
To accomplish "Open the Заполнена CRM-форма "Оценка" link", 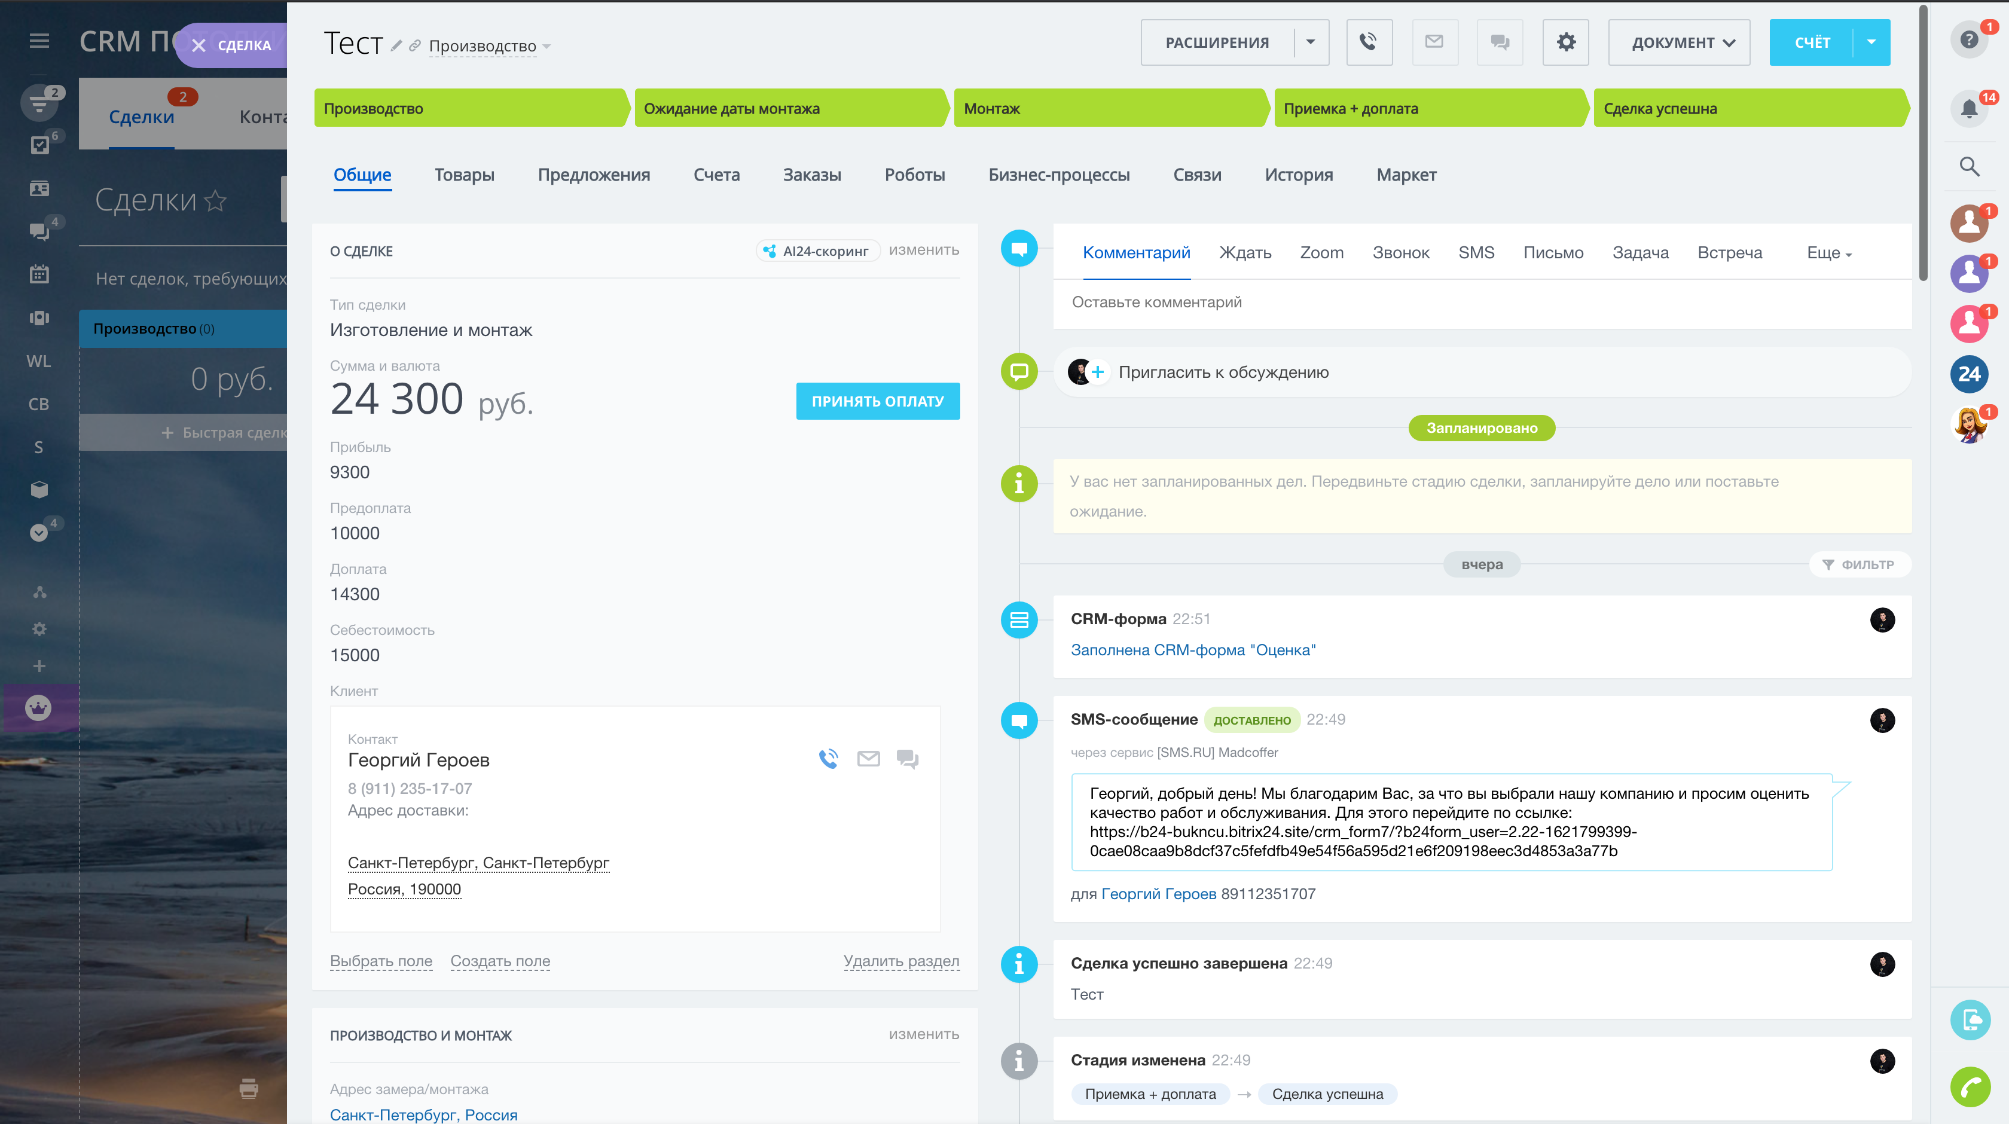I will [x=1192, y=650].
